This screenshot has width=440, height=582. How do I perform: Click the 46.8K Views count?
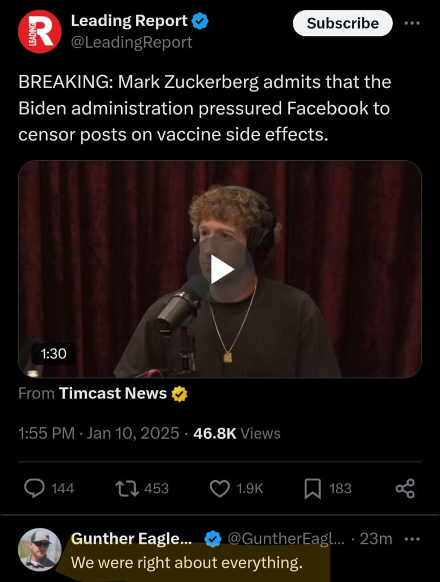coord(236,434)
